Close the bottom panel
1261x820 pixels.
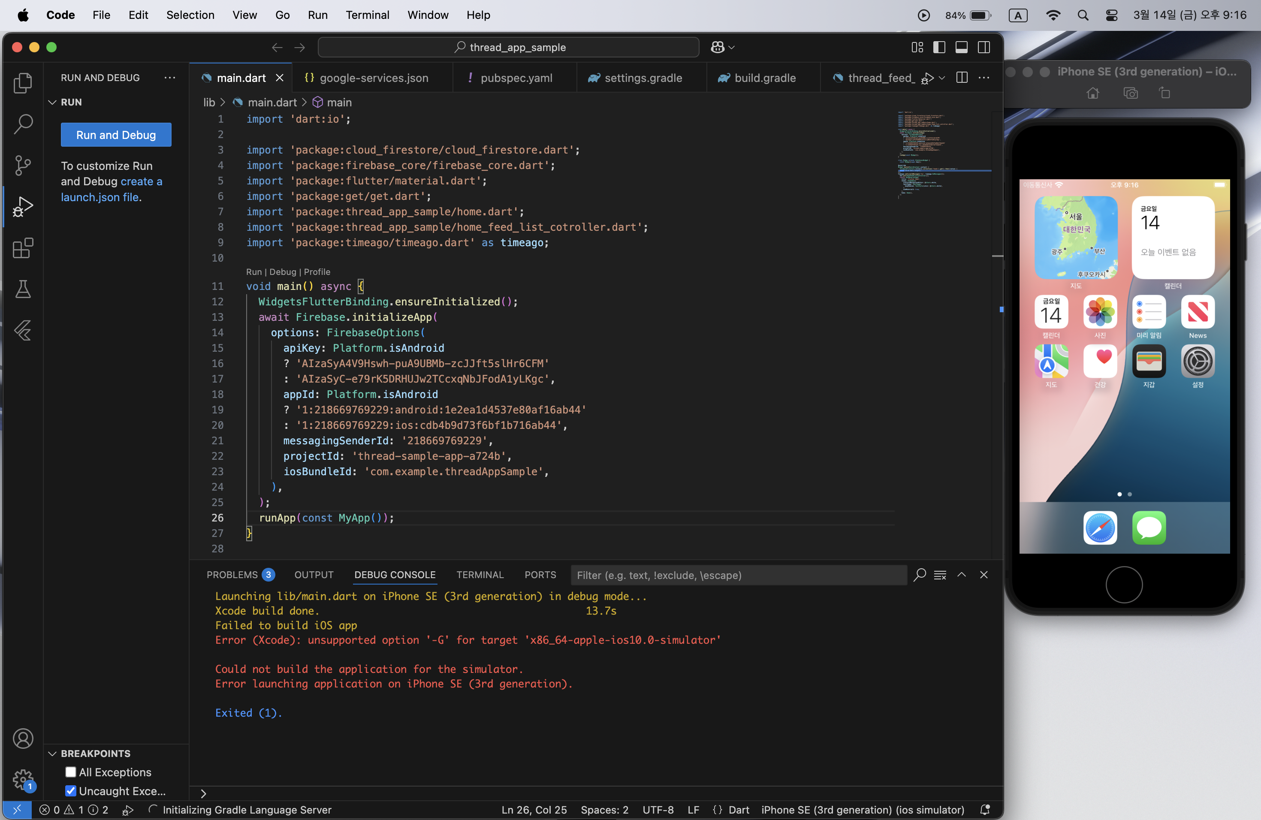point(984,575)
